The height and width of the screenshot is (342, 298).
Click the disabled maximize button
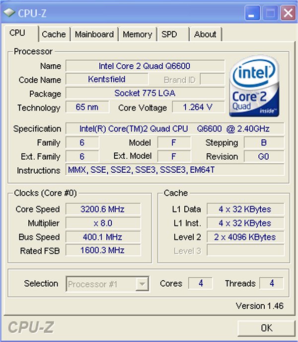tap(270, 13)
